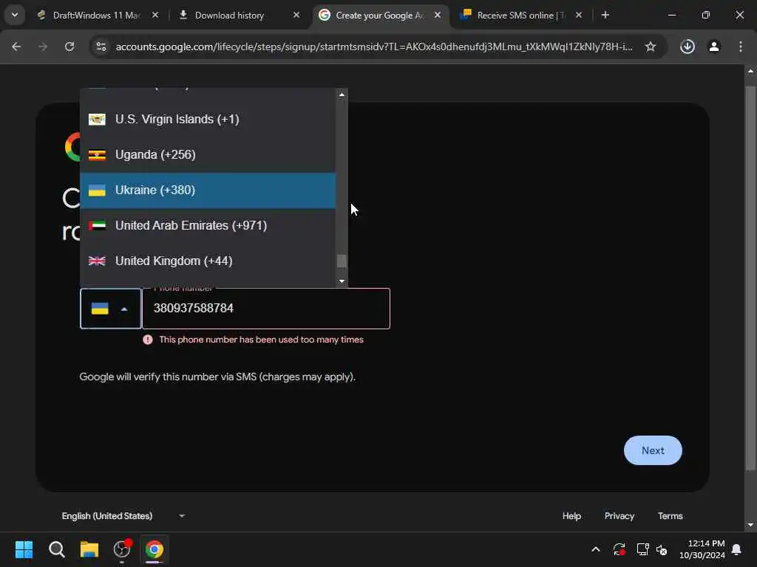Image resolution: width=757 pixels, height=567 pixels.
Task: Select Uganda (+256) country code
Action: click(x=208, y=155)
